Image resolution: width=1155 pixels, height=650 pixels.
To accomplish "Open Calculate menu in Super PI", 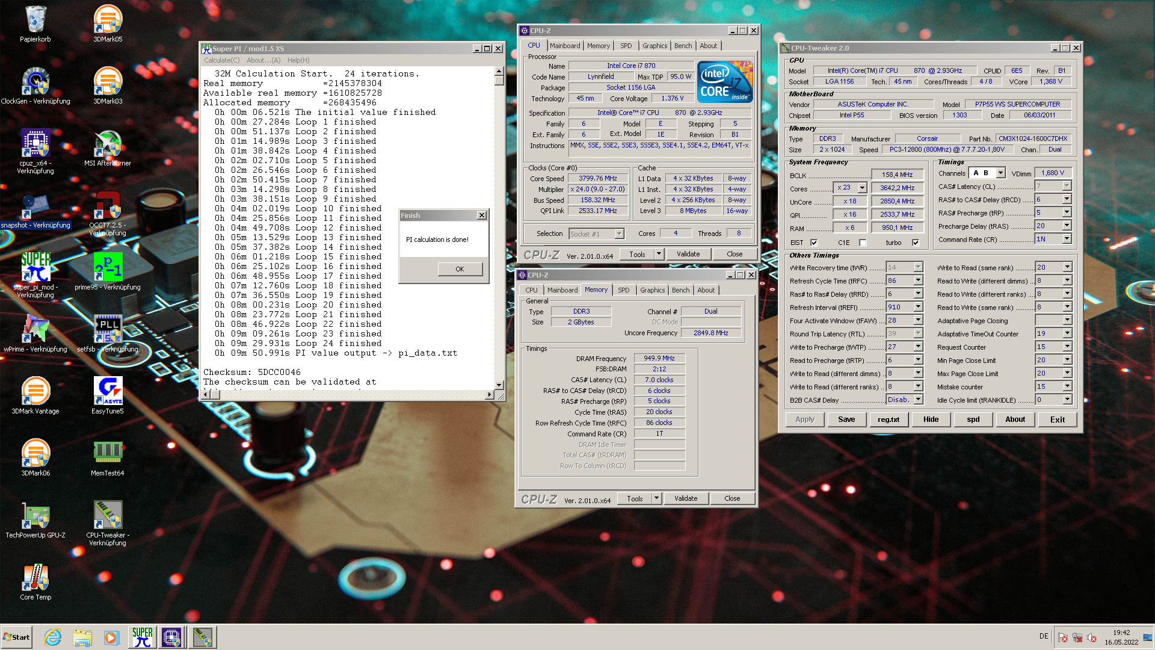I will coord(221,60).
